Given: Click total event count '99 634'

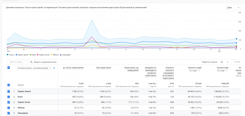Looking at the screenshot, I should tap(198, 83).
